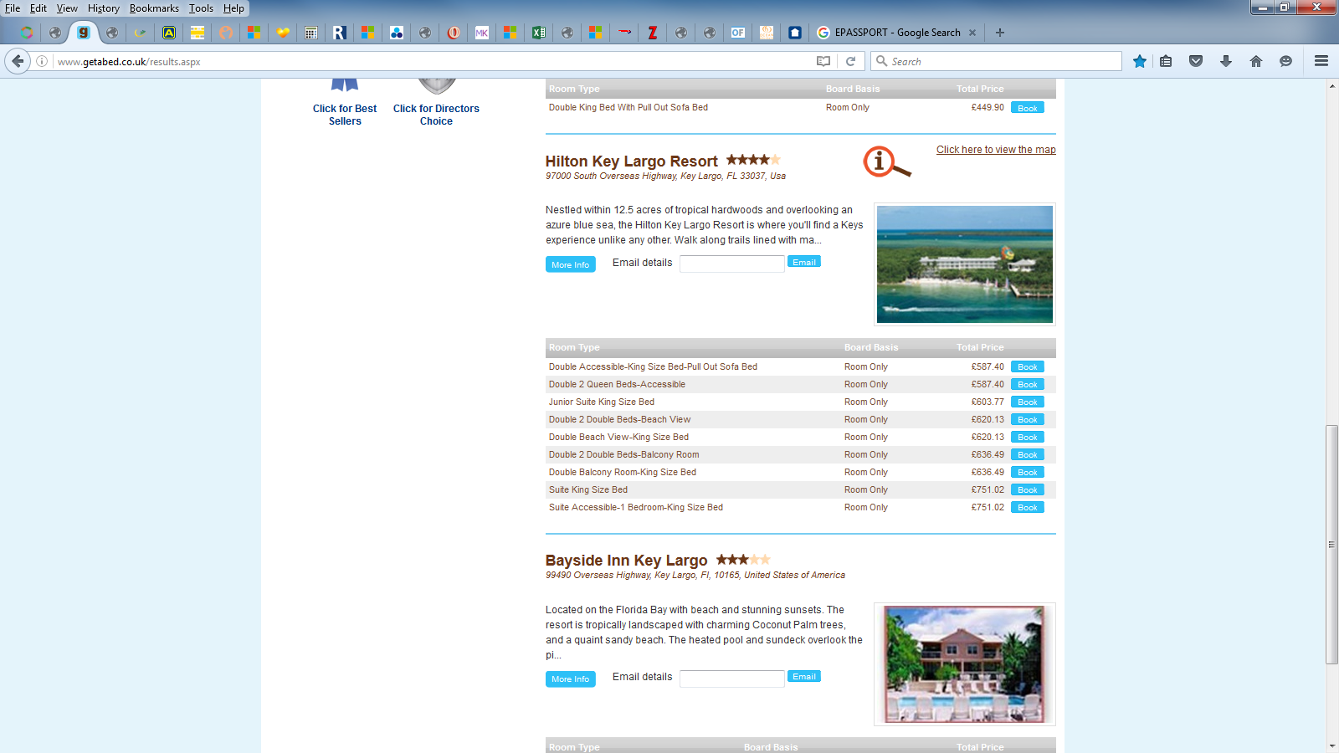1339x753 pixels.
Task: Switch to the blue house icon tab
Action: pos(795,33)
